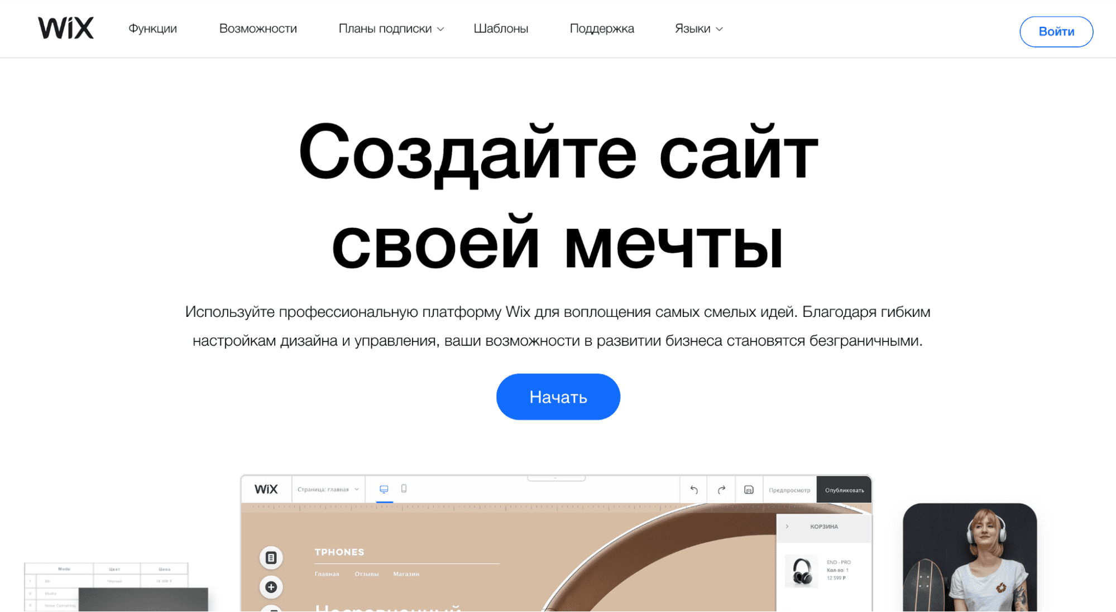Open the pages panel icon in the editor sidebar
Screen dimensions: 1116x612
271,557
